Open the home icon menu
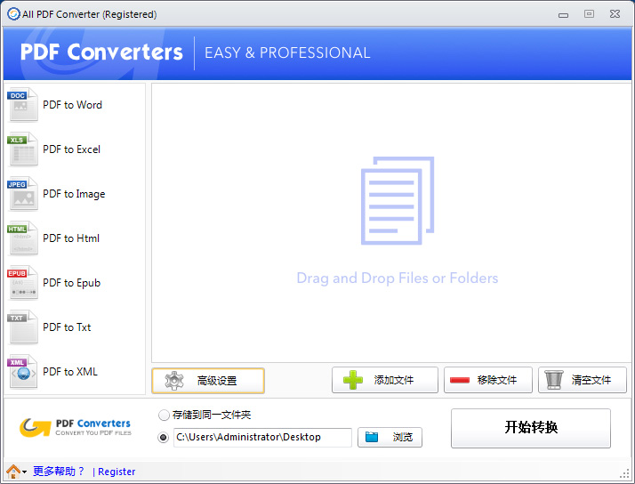 point(13,472)
